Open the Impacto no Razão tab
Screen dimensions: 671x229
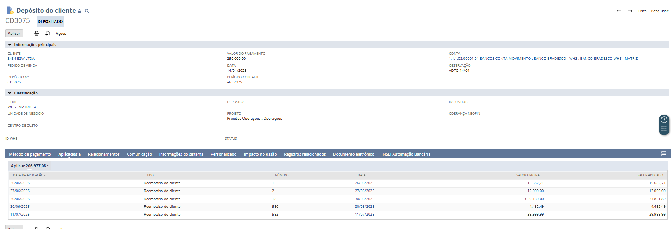[x=260, y=155]
